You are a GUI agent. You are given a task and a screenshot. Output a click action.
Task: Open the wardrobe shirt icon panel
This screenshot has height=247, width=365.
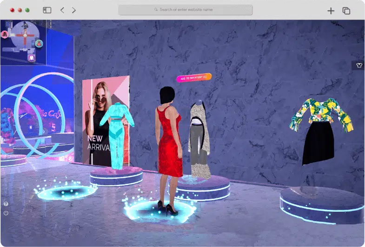(358, 65)
